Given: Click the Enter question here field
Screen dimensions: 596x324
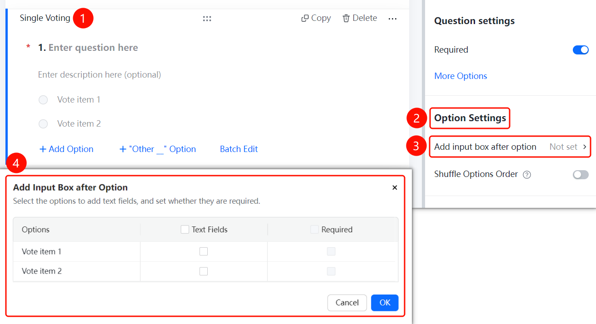Looking at the screenshot, I should pos(93,48).
